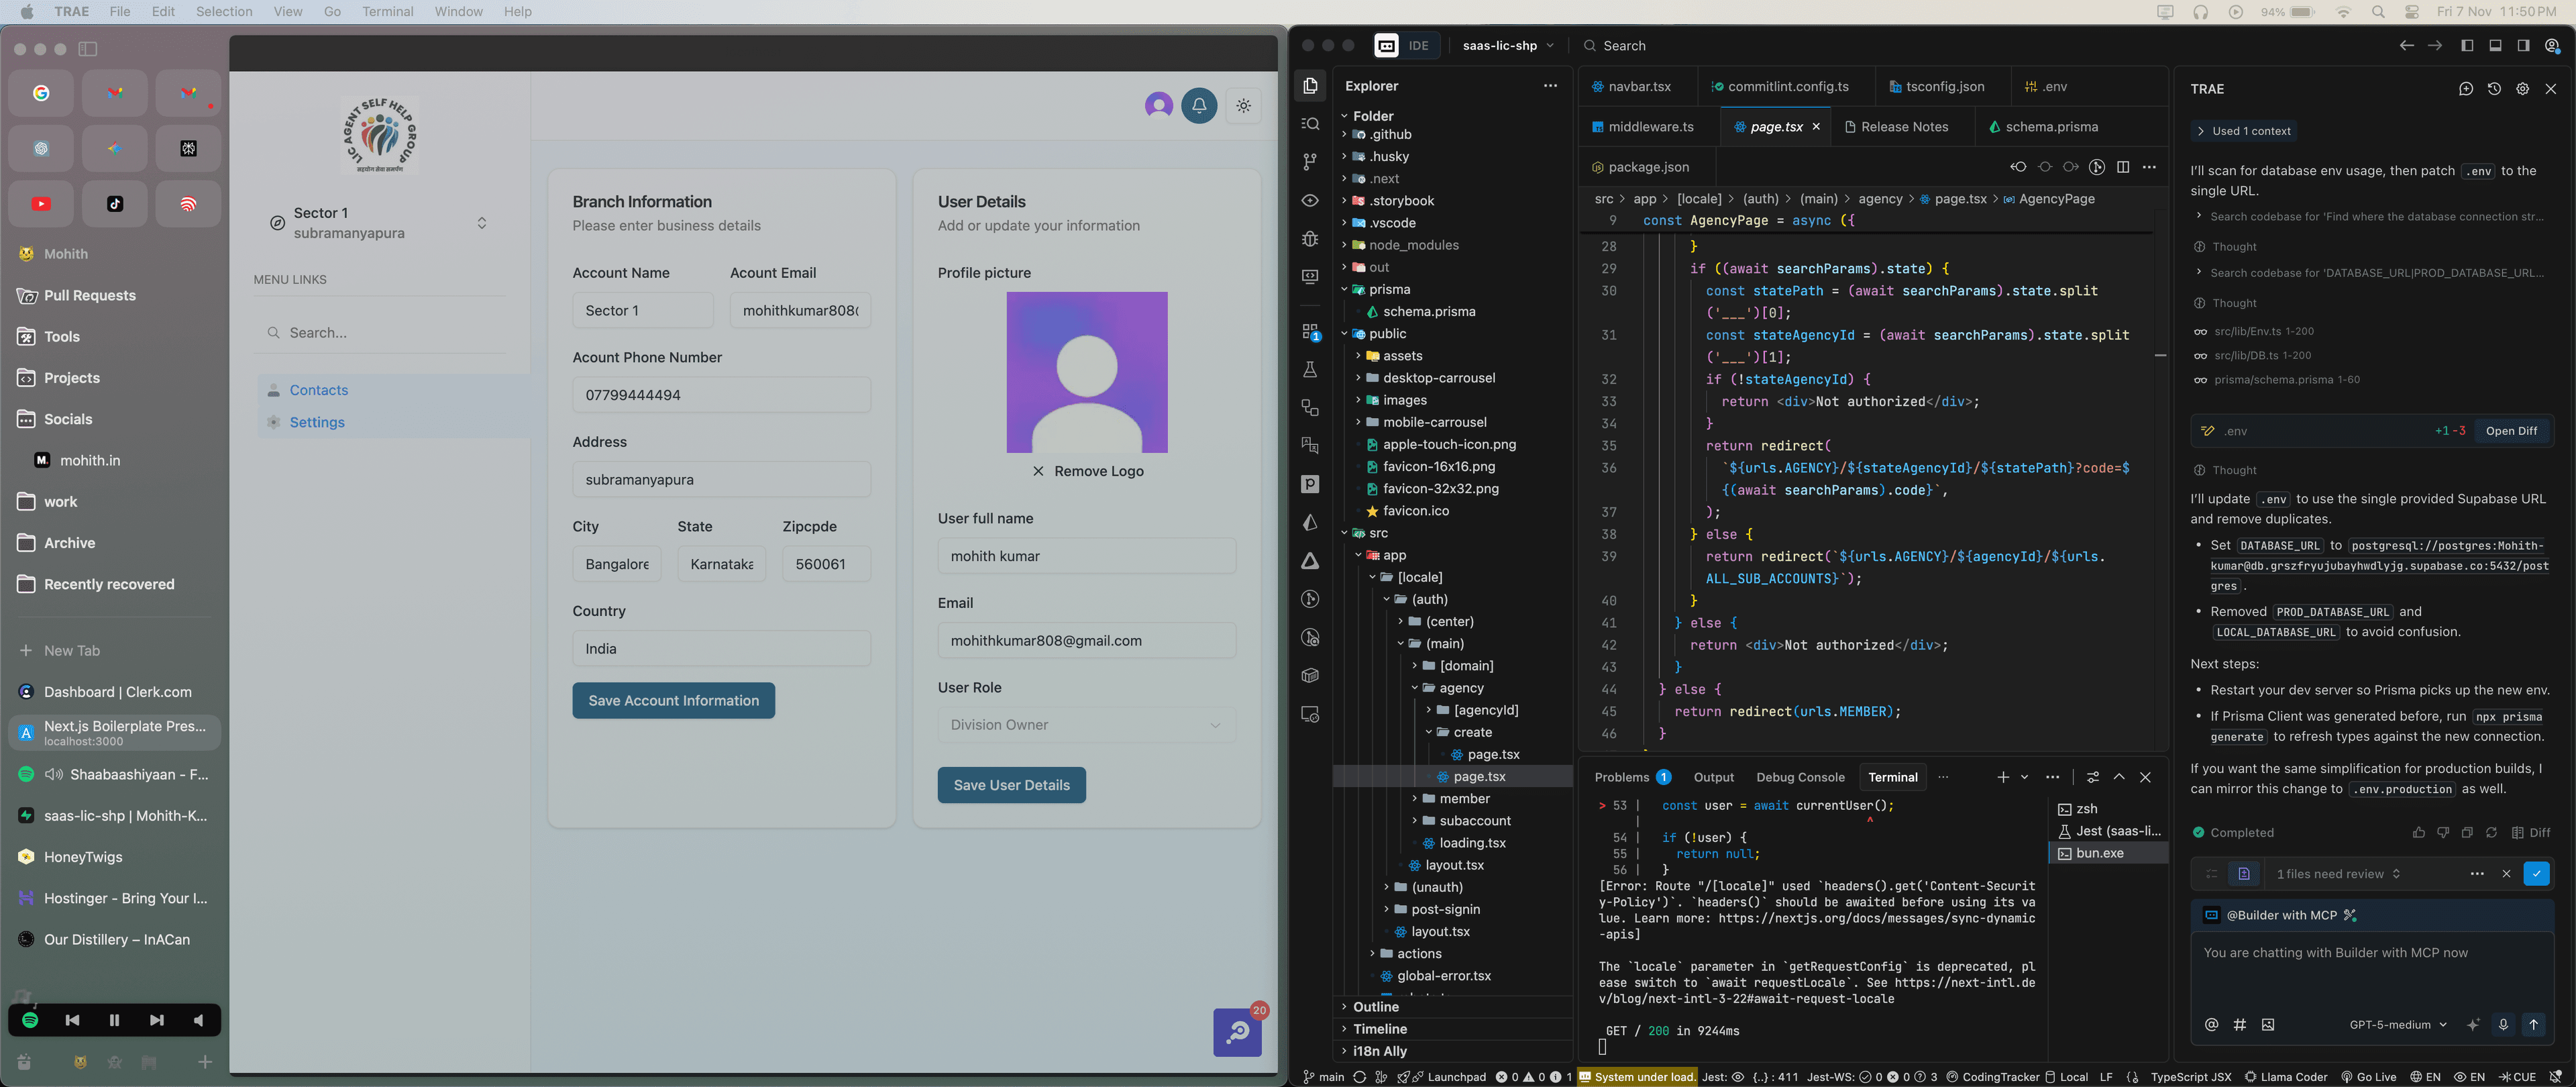Open the chat history clock icon
This screenshot has width=2576, height=1087.
click(2494, 89)
